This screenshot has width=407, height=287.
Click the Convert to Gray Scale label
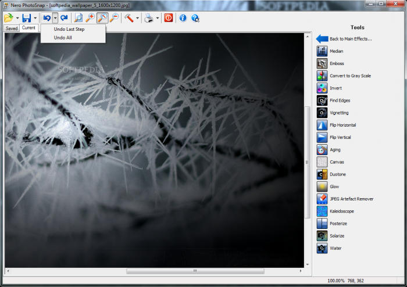coord(351,76)
